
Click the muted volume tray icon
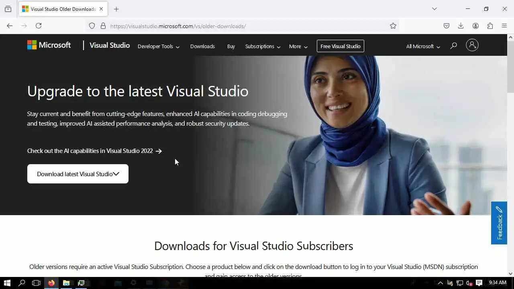click(x=469, y=283)
